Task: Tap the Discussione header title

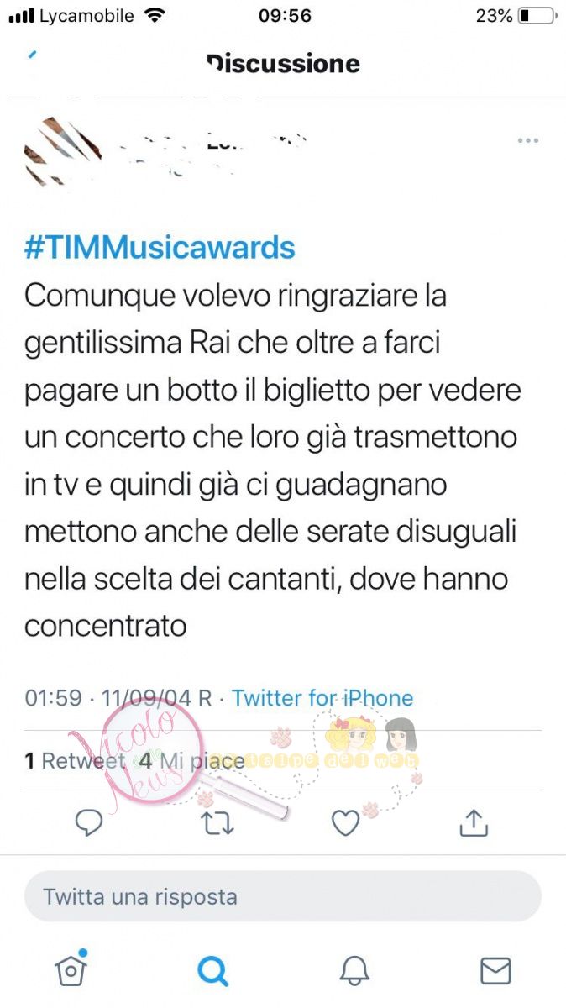Action: click(x=283, y=63)
